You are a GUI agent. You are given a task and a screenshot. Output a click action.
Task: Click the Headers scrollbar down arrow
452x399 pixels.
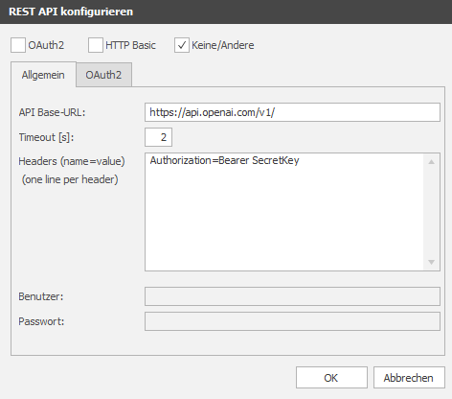pos(432,262)
